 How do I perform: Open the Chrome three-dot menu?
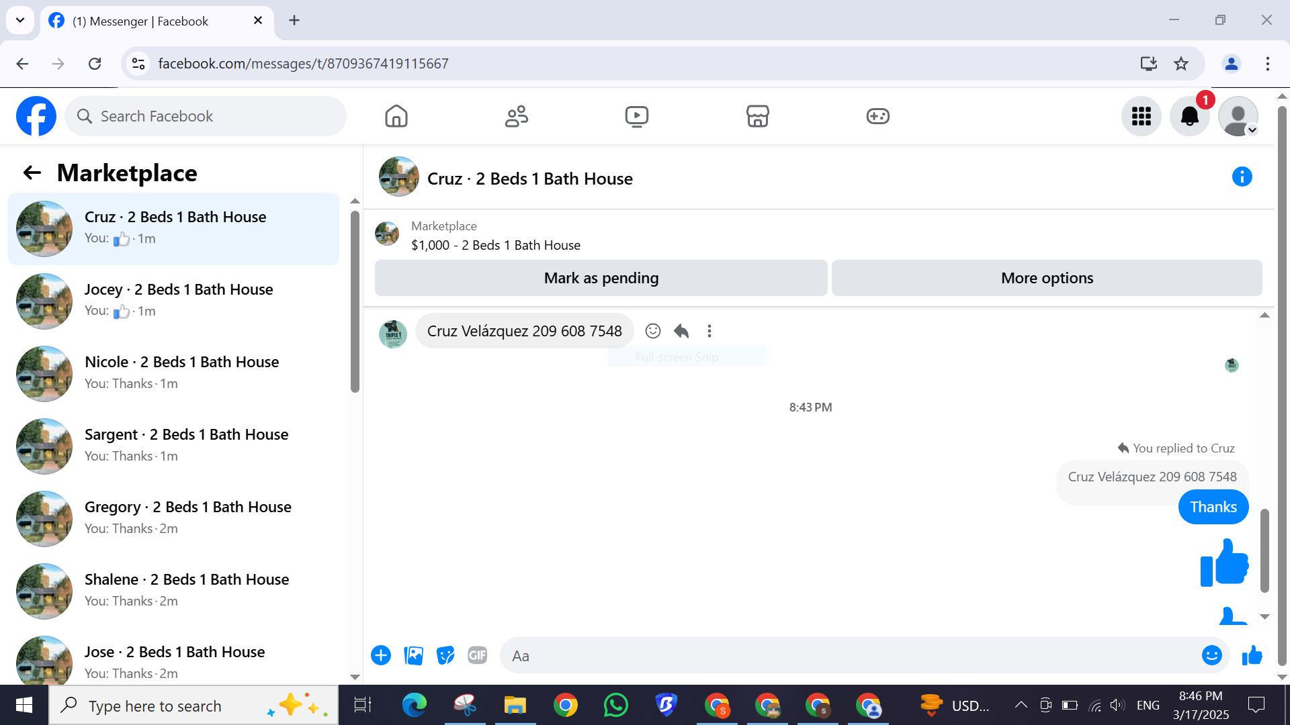pyautogui.click(x=1268, y=64)
